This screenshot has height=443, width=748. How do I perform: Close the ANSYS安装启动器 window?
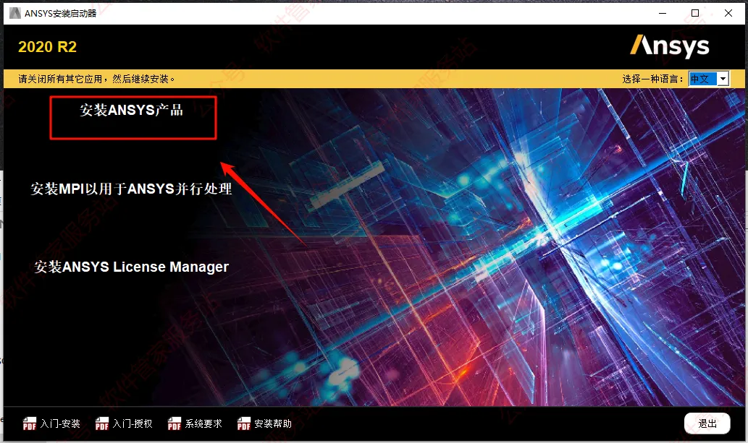coord(728,13)
